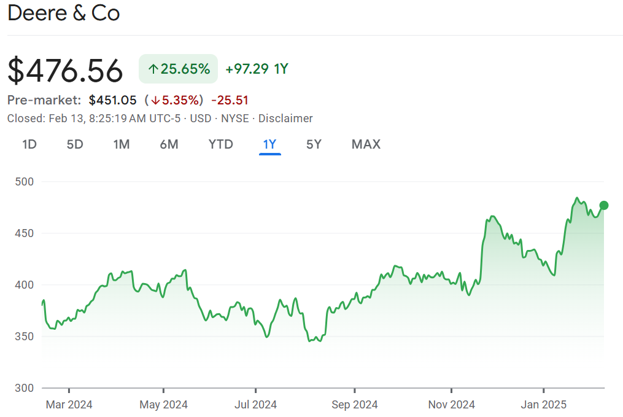This screenshot has width=623, height=417.
Task: Switch chart to 5Y range
Action: tap(314, 144)
